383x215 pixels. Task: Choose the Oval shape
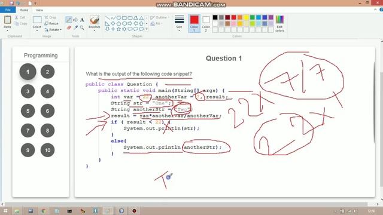tap(118, 18)
